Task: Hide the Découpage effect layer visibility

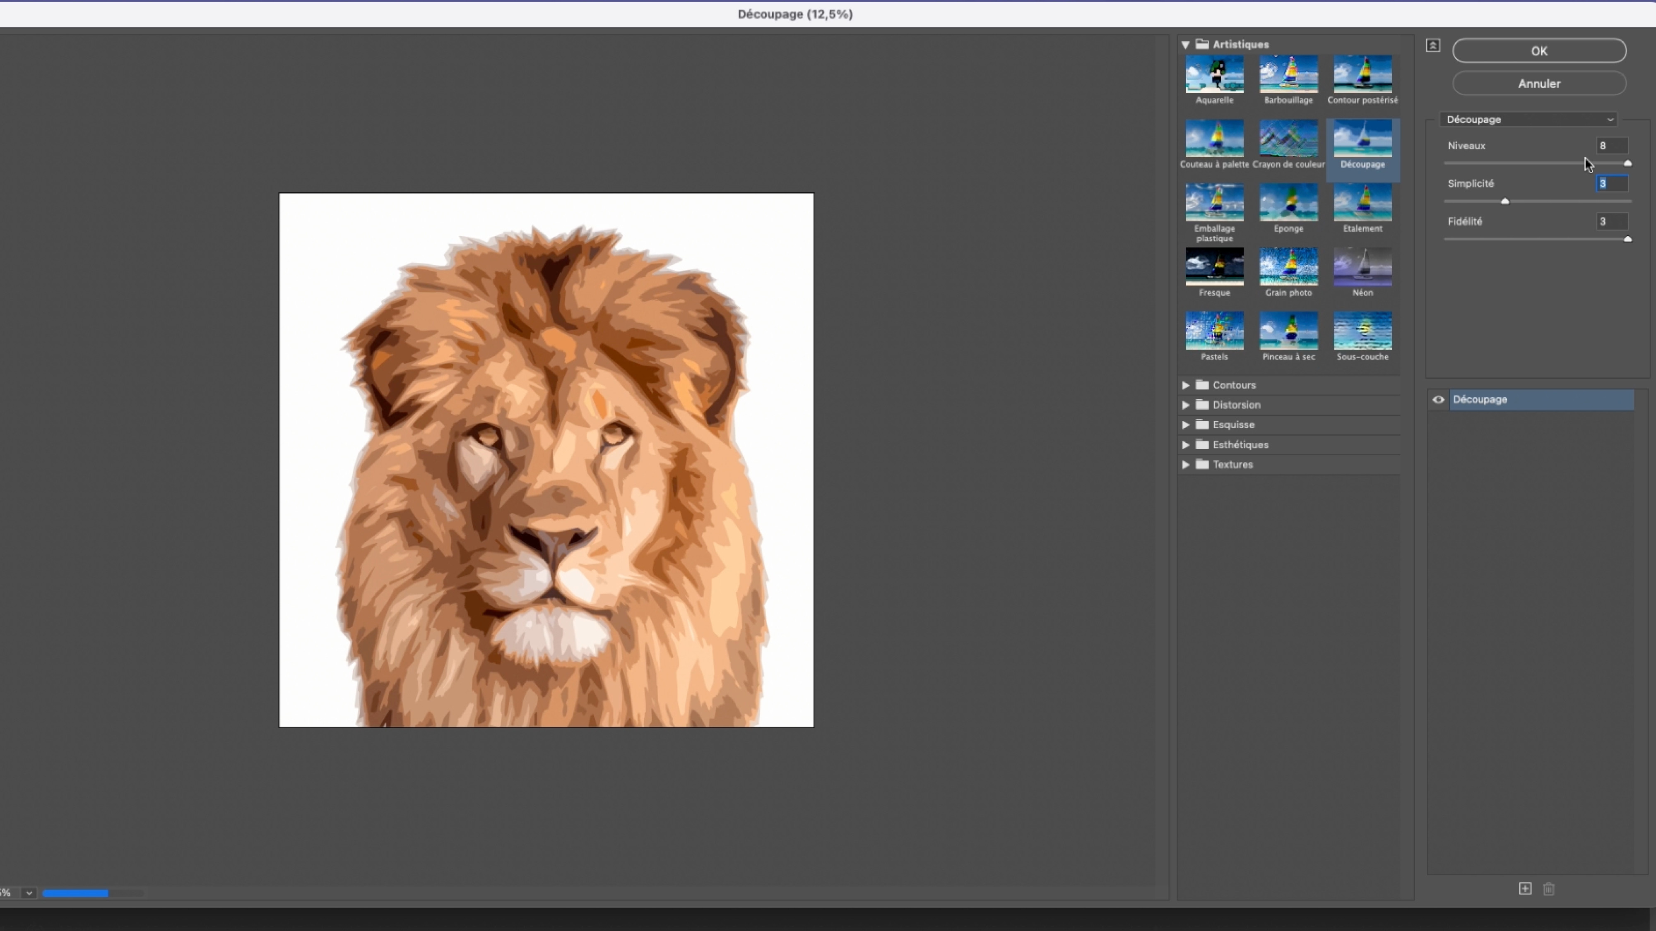Action: click(x=1439, y=400)
